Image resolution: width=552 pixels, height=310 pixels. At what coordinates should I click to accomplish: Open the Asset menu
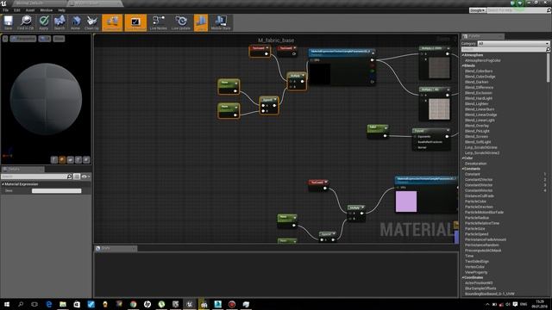pos(30,10)
